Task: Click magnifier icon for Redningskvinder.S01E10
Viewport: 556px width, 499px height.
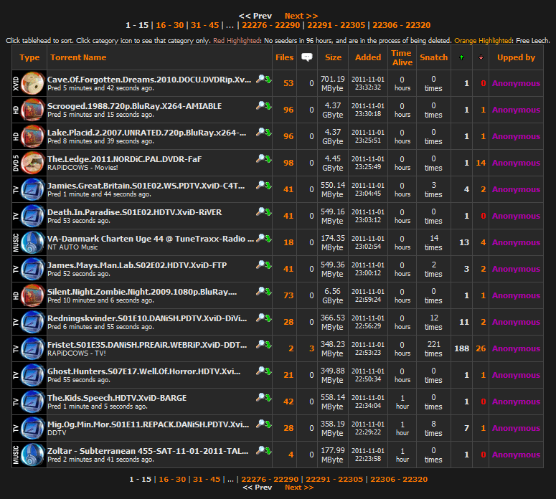Action: coord(260,318)
